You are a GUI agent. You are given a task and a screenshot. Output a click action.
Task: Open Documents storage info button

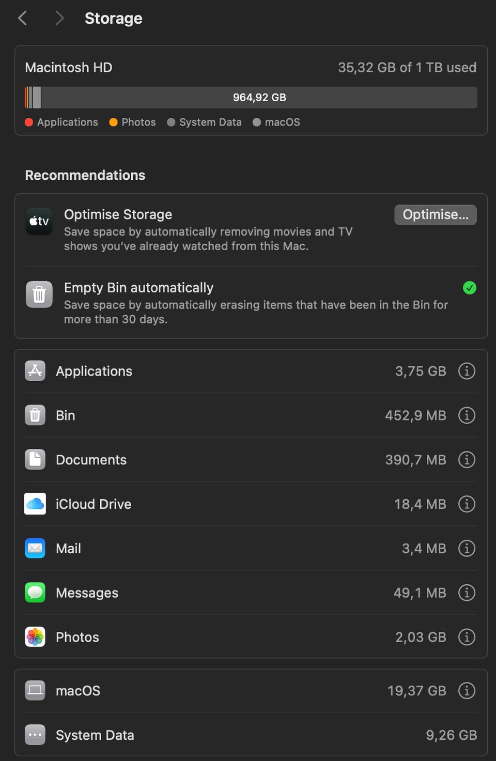tap(467, 460)
